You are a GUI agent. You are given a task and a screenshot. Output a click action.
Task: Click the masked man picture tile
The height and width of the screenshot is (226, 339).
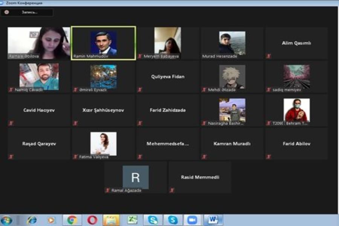tap(297, 110)
